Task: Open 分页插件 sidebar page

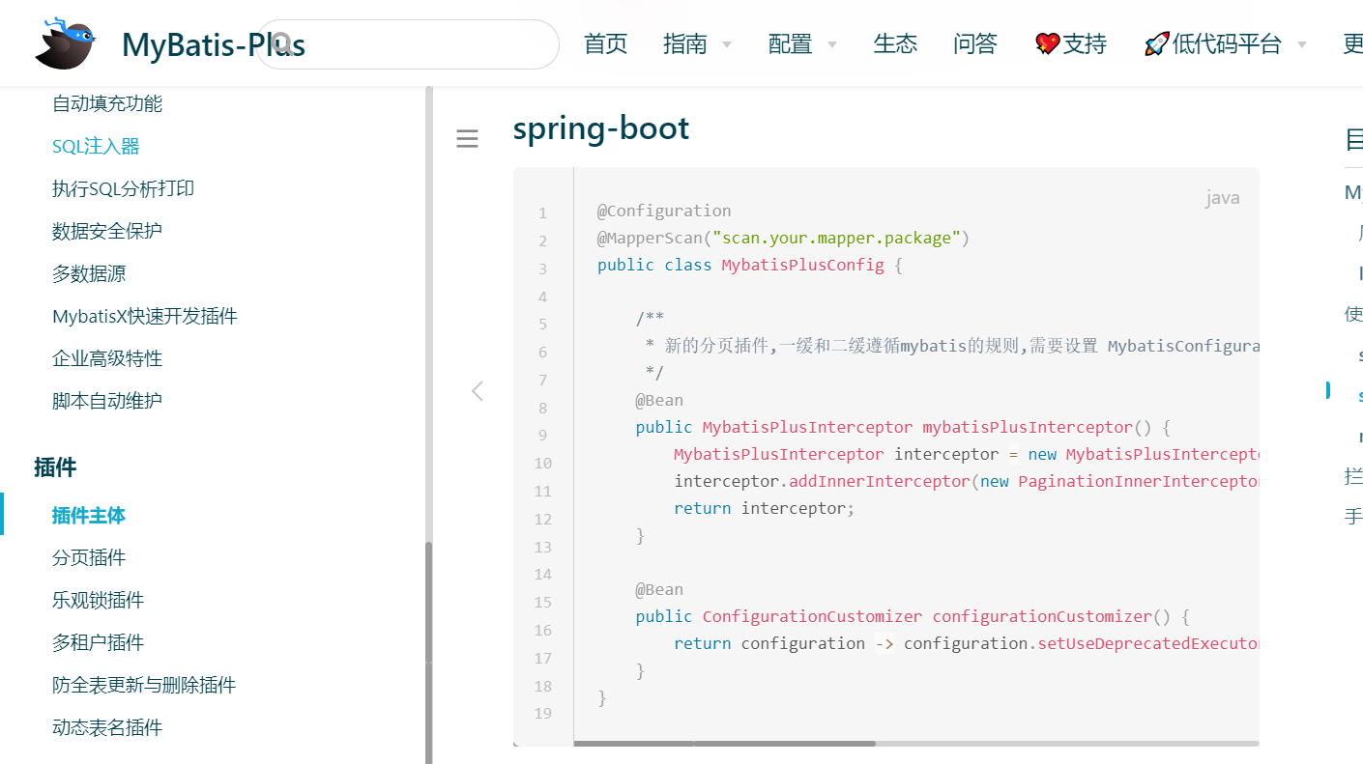Action: click(89, 557)
